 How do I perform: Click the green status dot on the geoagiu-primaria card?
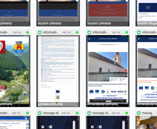77,32
